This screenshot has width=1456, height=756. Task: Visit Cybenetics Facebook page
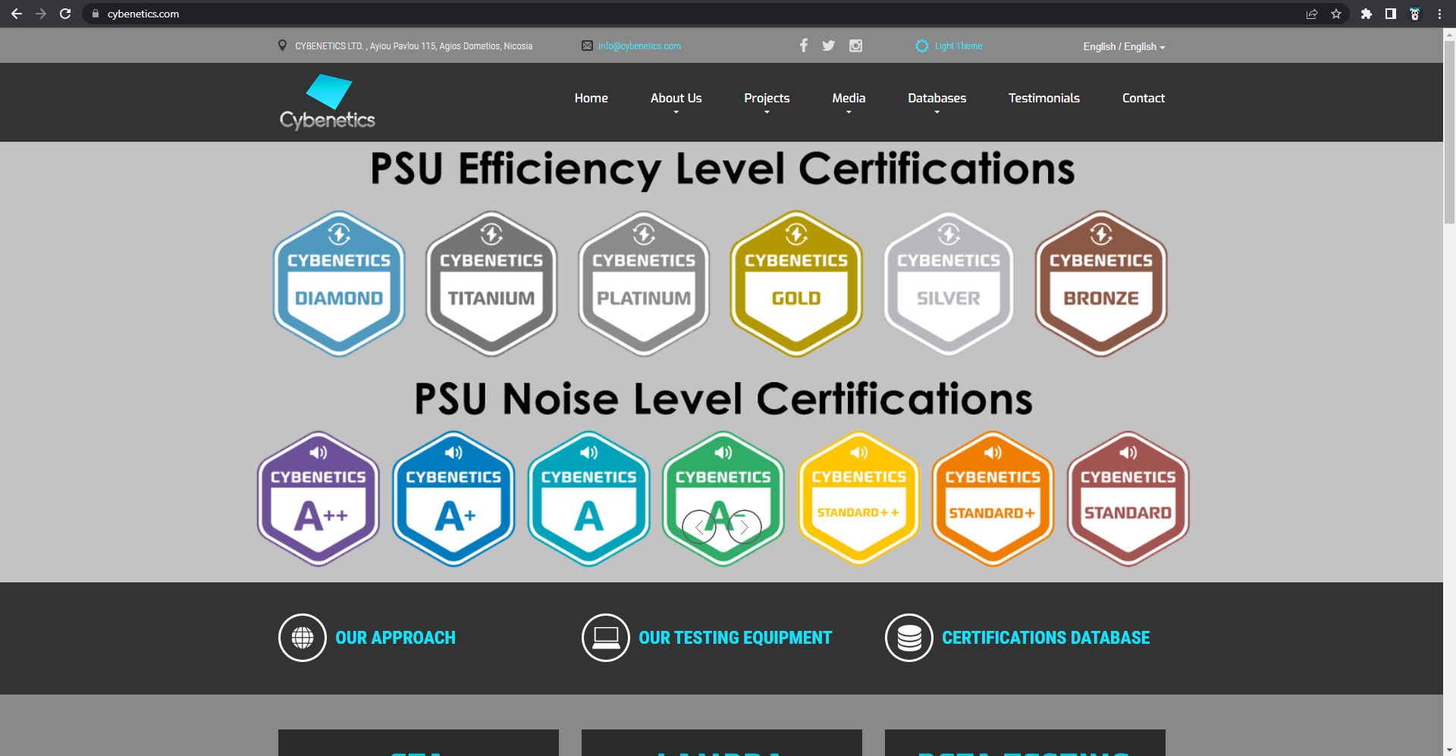point(804,45)
